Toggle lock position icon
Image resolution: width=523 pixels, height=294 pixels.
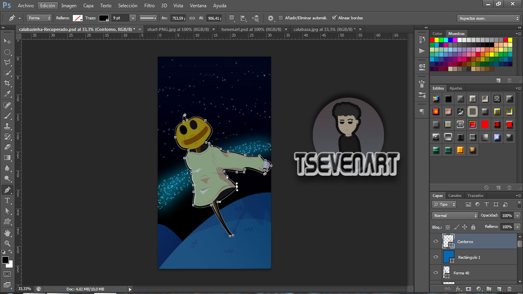pyautogui.click(x=464, y=227)
